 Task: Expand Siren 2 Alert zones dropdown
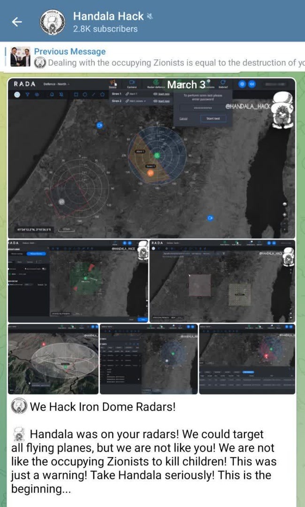pos(136,101)
